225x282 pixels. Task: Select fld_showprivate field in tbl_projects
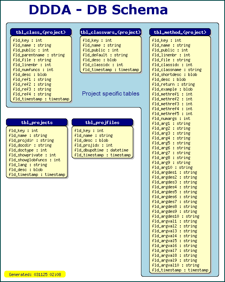click(32, 155)
